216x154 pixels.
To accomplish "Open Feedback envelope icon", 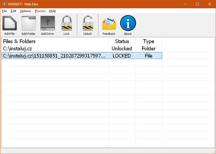I will 109,24.
